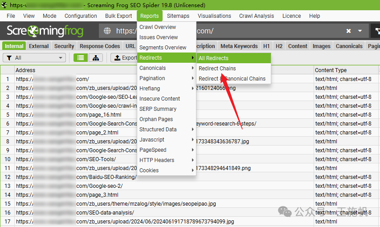The height and width of the screenshot is (227, 380).
Task: Select row with page_2.html address
Action: coord(190,133)
